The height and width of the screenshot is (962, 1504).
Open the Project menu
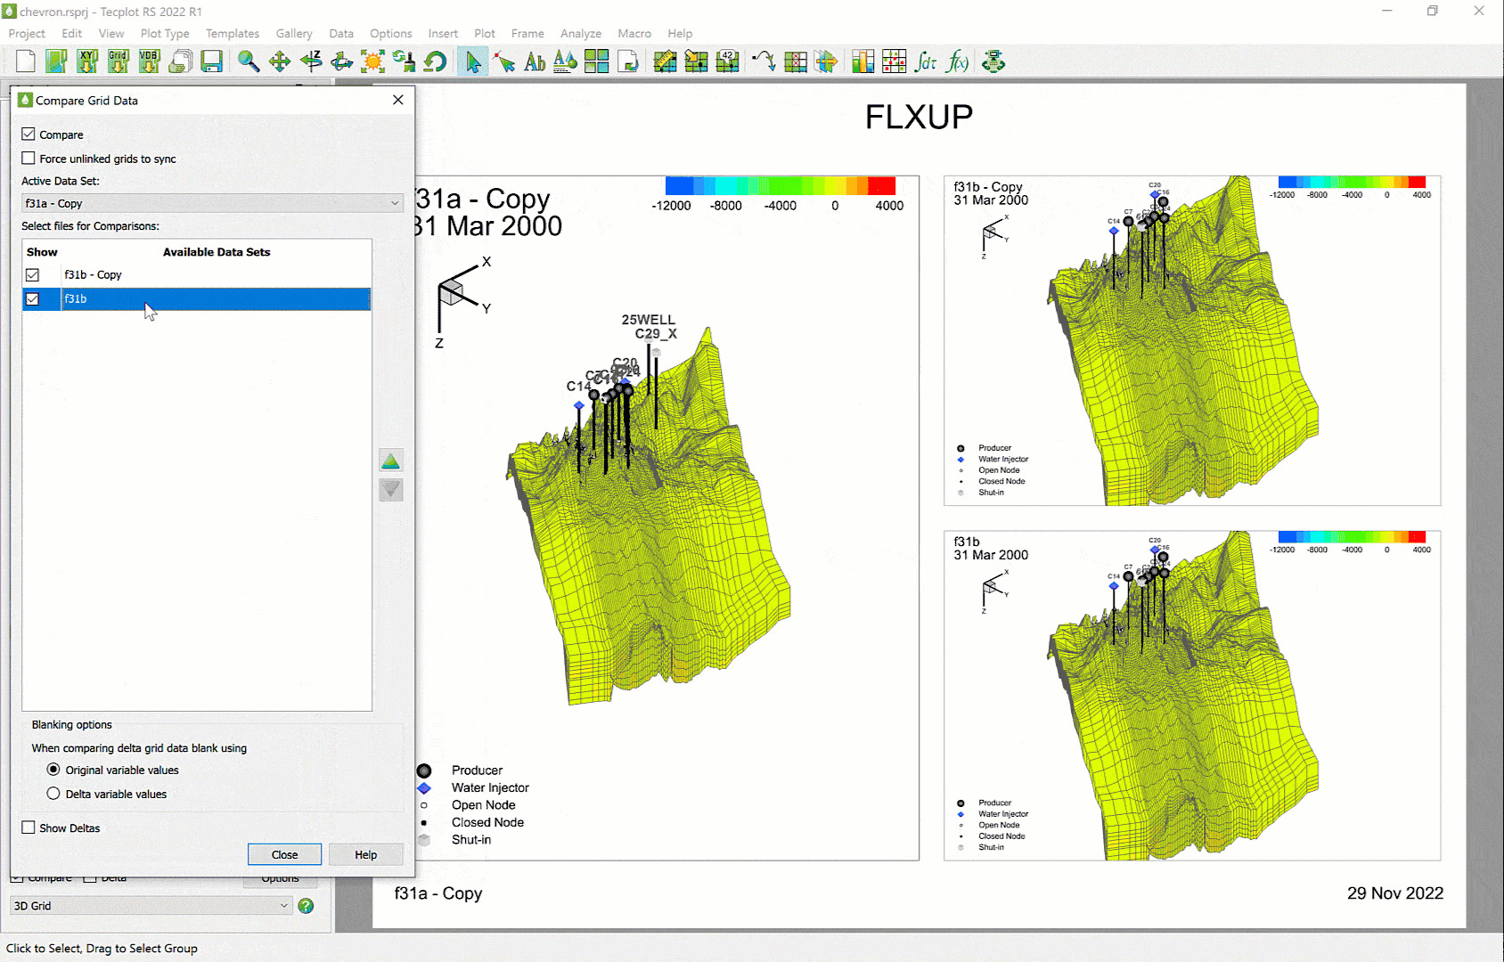[27, 33]
